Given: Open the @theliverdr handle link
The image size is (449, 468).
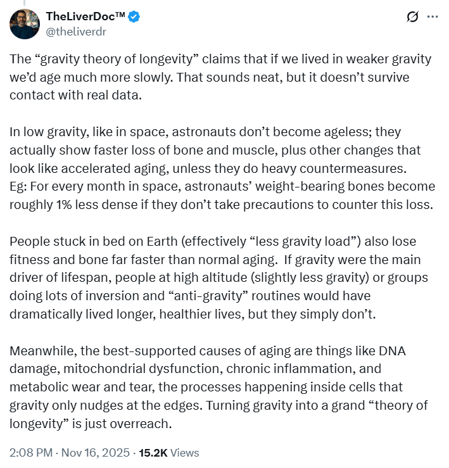Looking at the screenshot, I should click(x=75, y=30).
